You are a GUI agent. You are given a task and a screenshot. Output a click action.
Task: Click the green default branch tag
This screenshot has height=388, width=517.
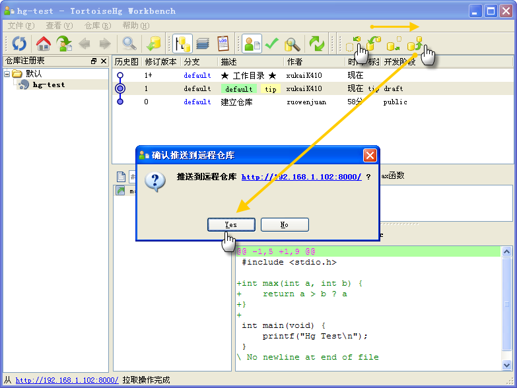pos(239,89)
